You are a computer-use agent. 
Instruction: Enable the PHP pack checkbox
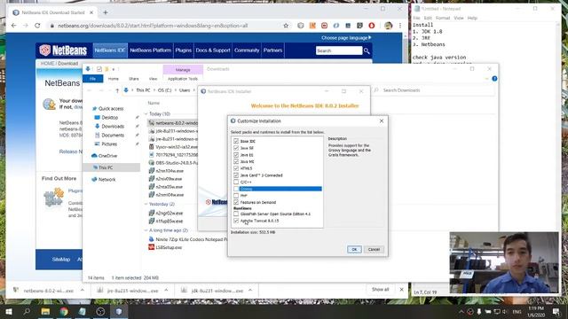(236, 195)
